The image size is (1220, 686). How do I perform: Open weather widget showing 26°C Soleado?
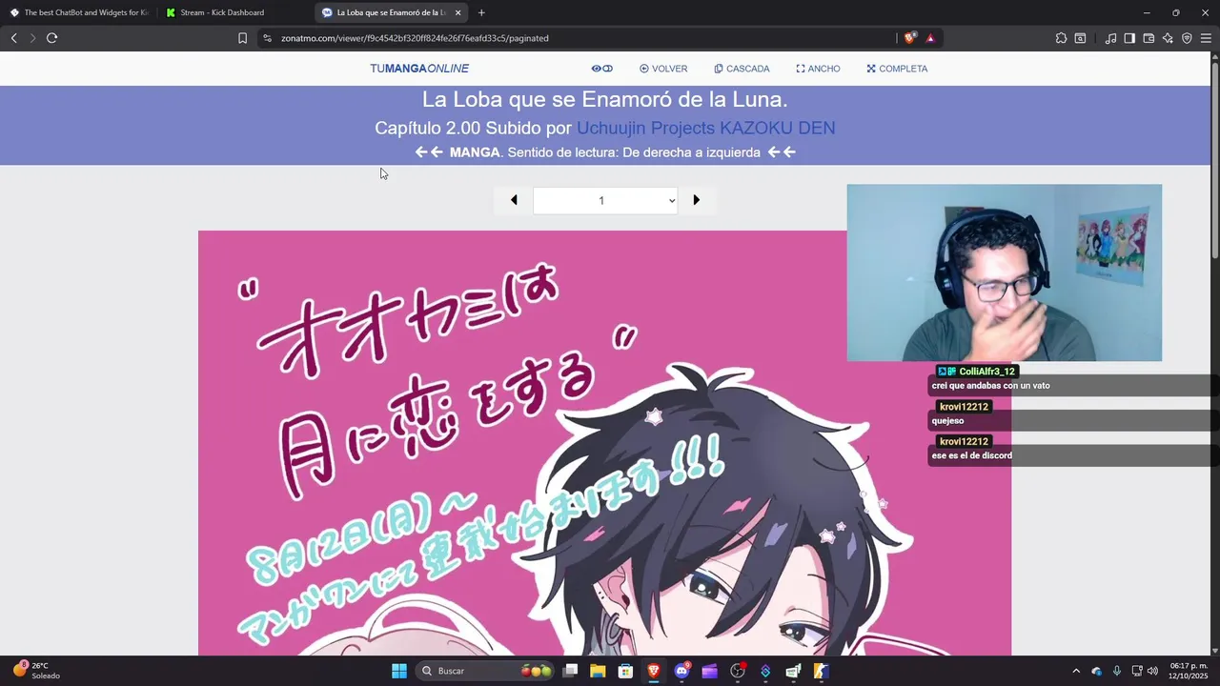pos(36,671)
